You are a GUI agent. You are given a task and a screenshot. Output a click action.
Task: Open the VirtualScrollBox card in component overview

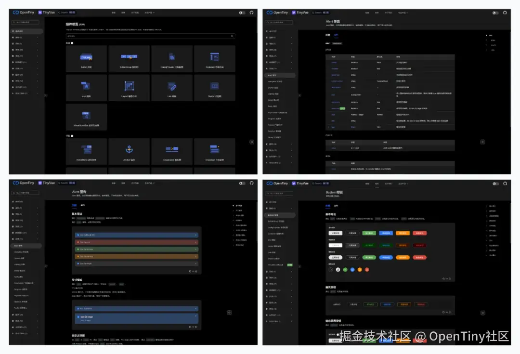[86, 117]
